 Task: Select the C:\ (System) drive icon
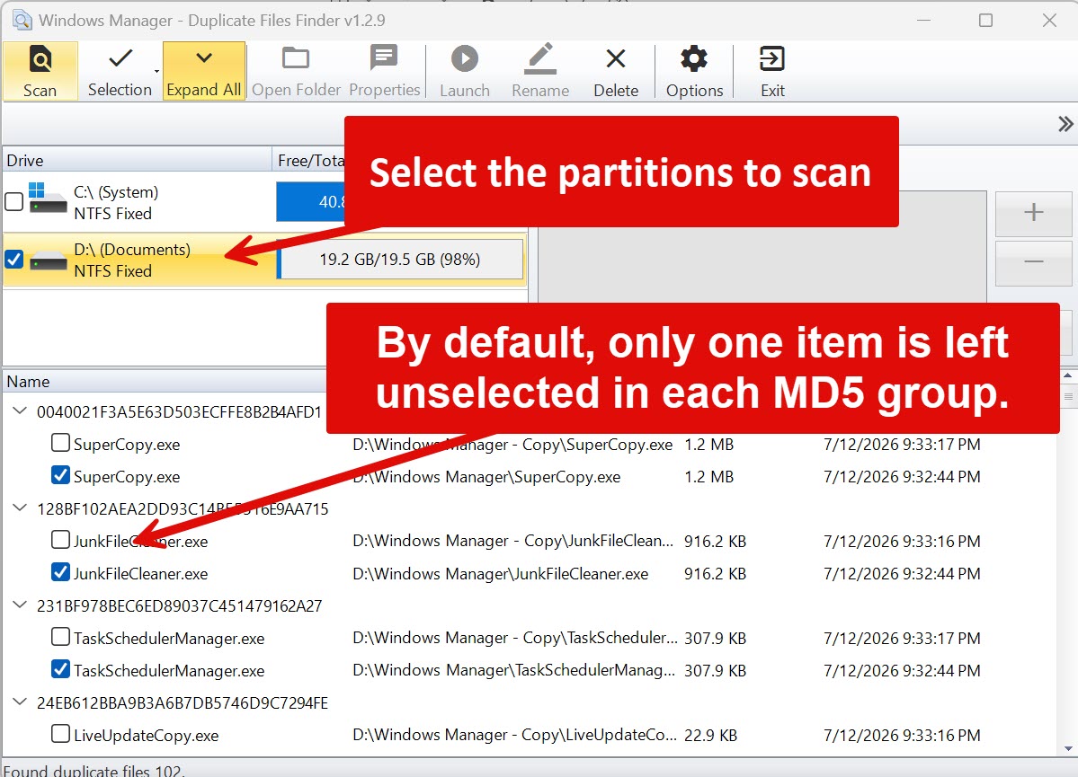(x=48, y=198)
